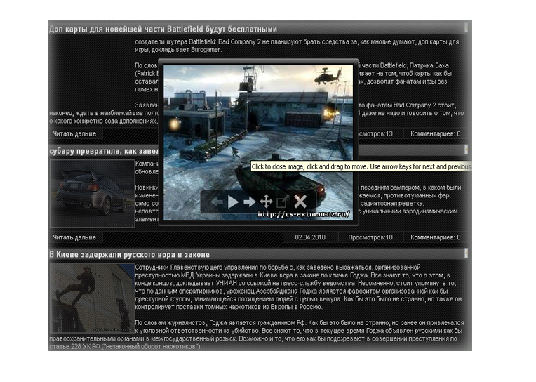Click 'Просмотров:10' view counter
This screenshot has height=382, width=536.
370,237
